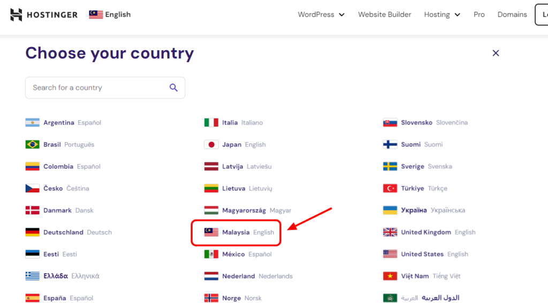Go to the Domains menu item

click(x=512, y=14)
